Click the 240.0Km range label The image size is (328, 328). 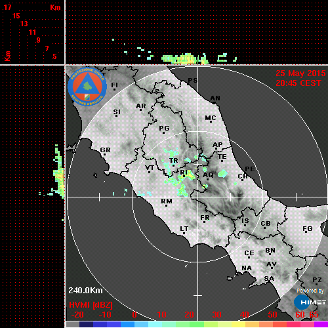point(85,291)
